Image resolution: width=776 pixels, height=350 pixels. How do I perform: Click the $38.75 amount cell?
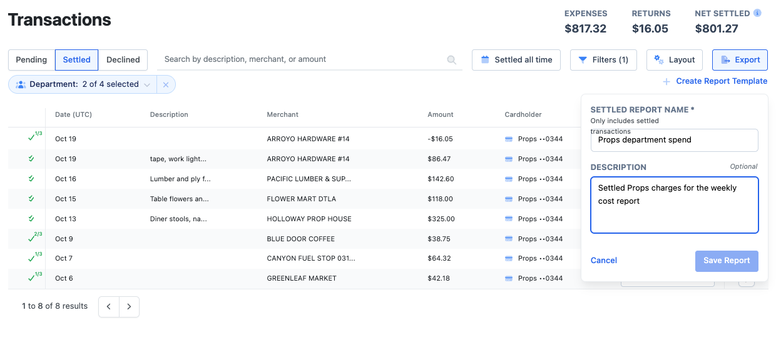coord(439,239)
